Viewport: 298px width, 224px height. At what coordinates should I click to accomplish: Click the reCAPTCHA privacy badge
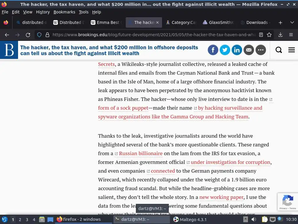288,202
